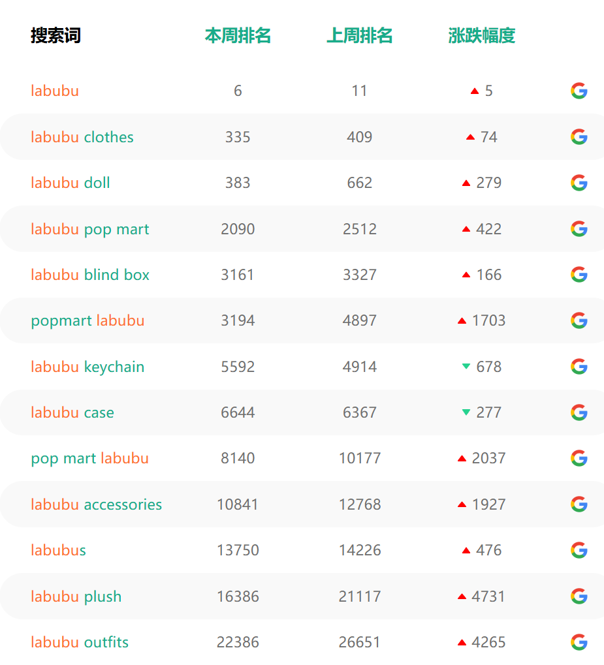Click the labubus keyword link
This screenshot has height=665, width=604.
click(58, 550)
